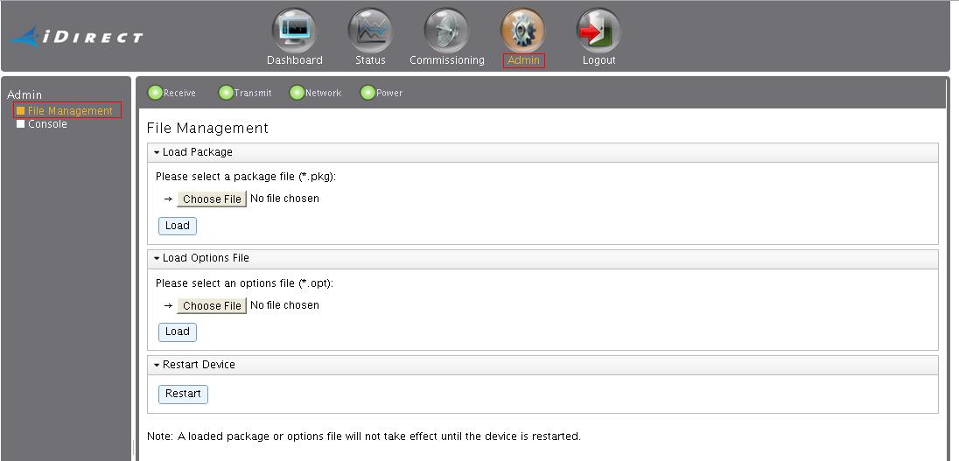Click the File Management page heading
This screenshot has height=461, width=959.
point(207,128)
